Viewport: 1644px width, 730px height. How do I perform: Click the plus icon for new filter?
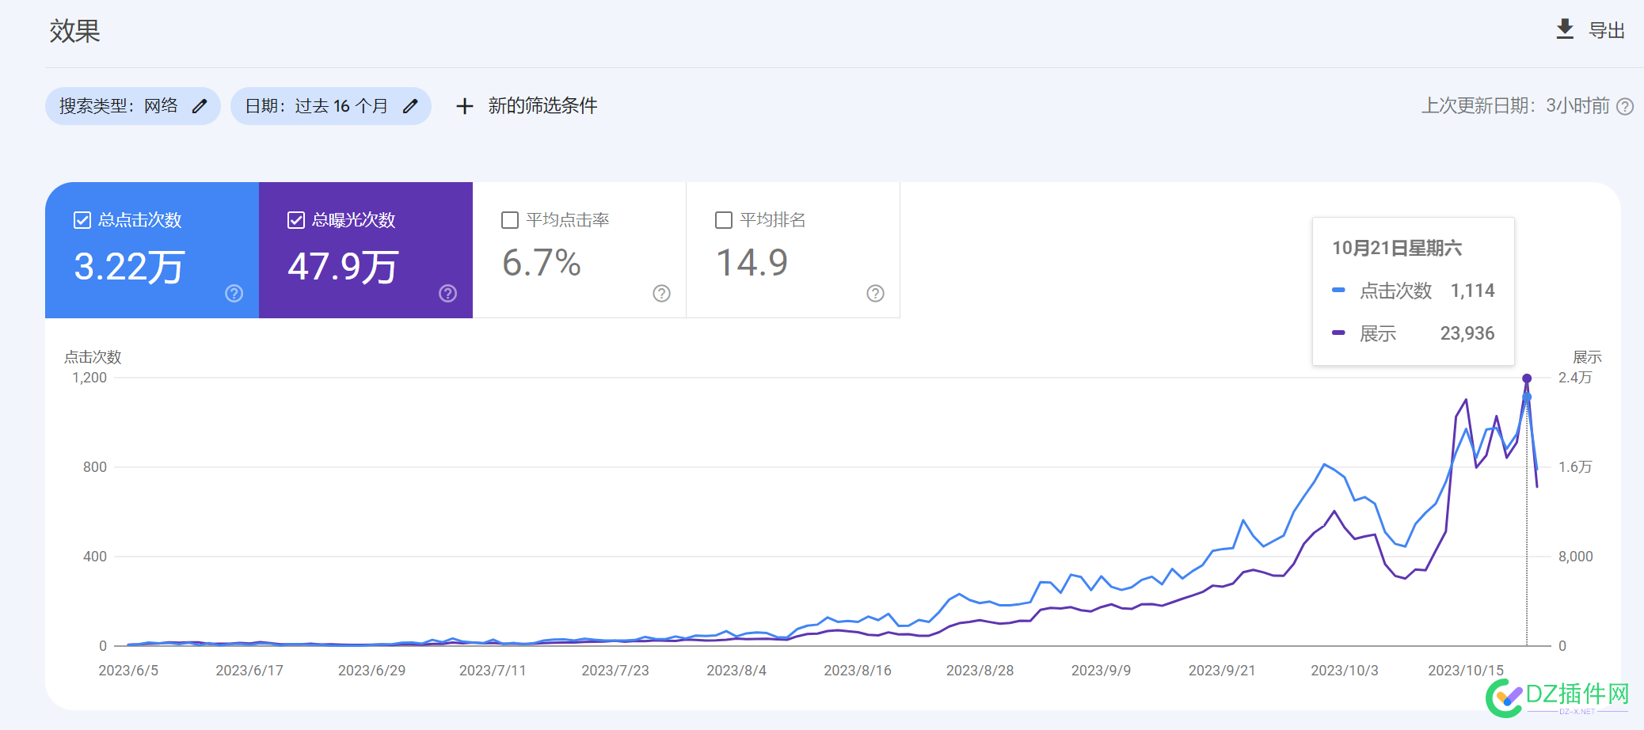click(x=465, y=106)
